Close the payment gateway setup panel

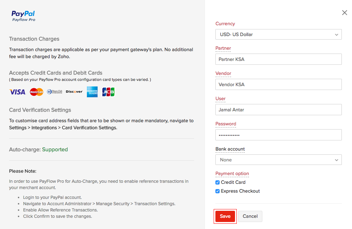click(x=344, y=12)
